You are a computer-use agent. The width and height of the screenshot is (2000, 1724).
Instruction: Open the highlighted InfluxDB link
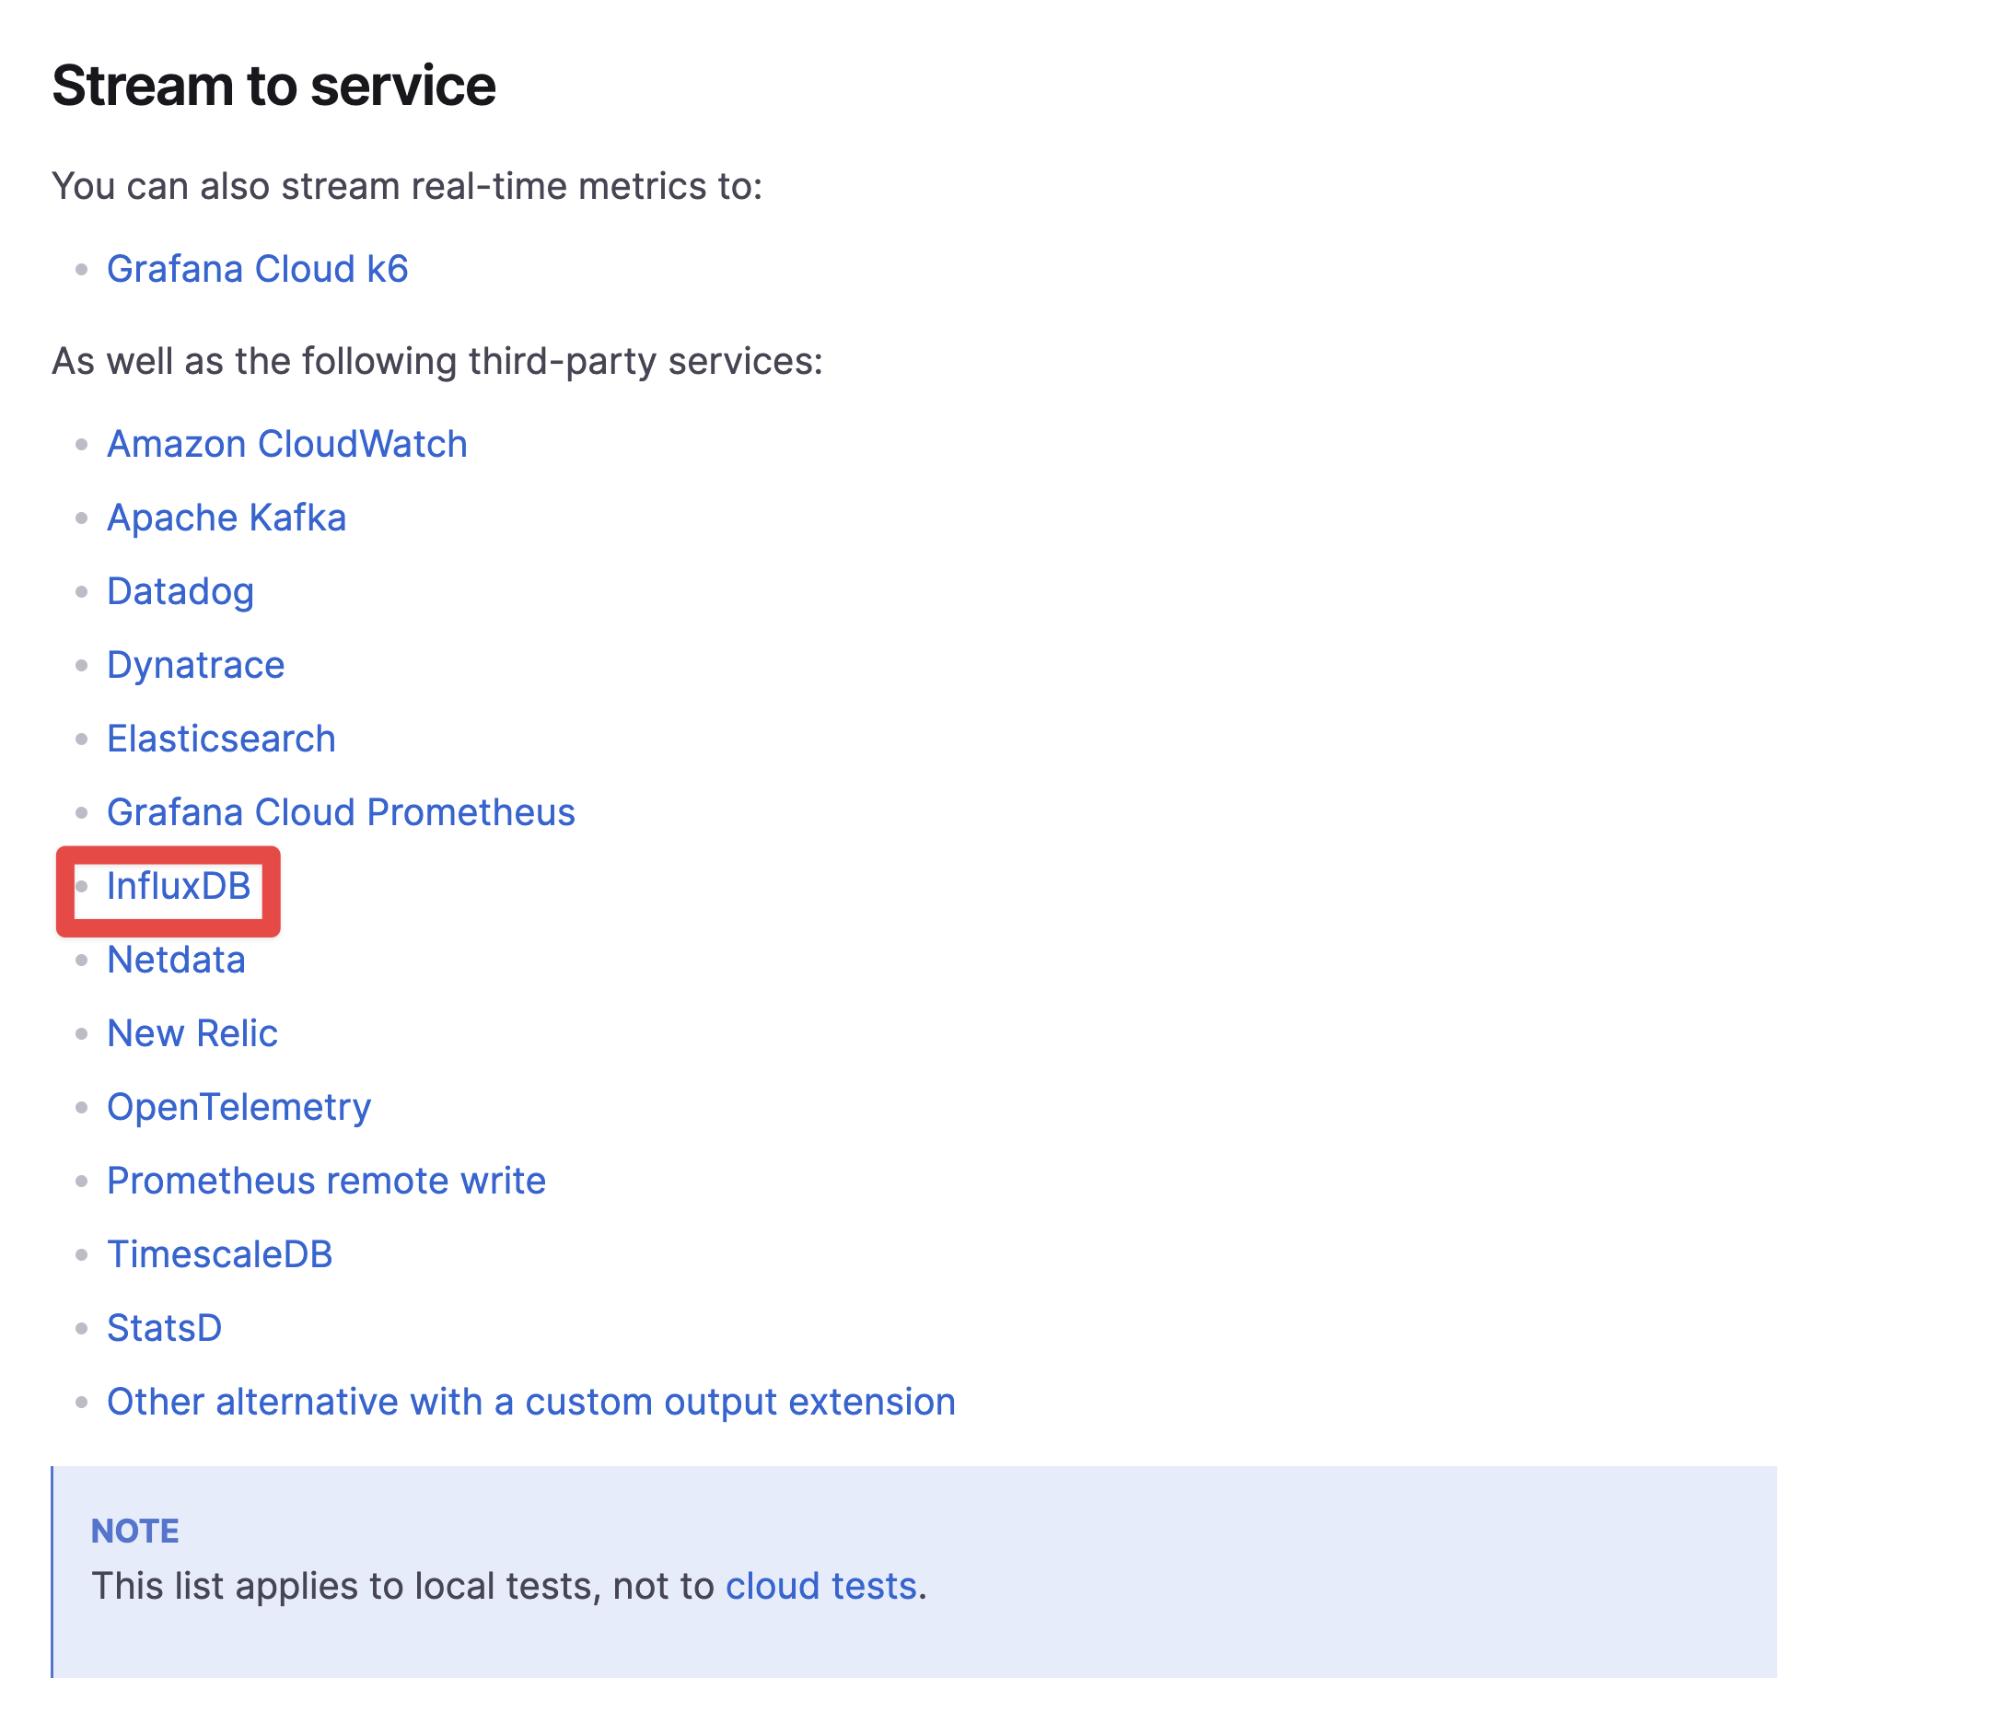coord(179,886)
